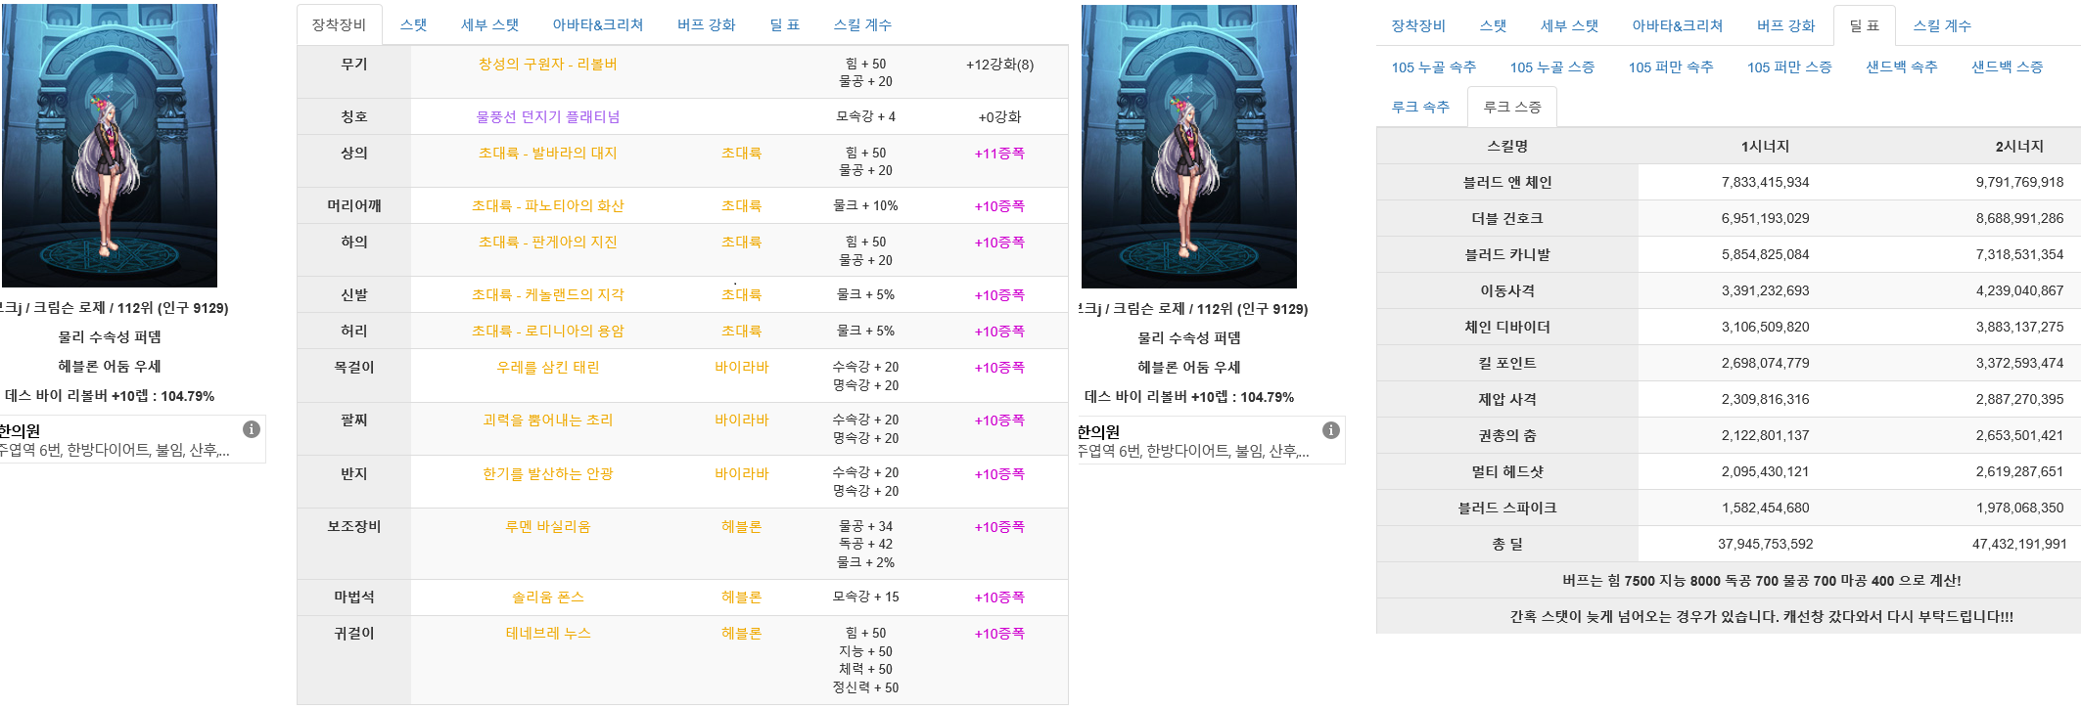
Task: Click value 7,833,415,934 for 블러드 앤 체인
Action: tap(1765, 182)
